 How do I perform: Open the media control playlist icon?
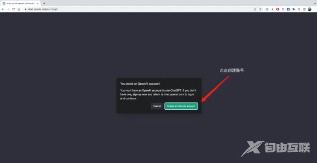pyautogui.click(x=299, y=9)
